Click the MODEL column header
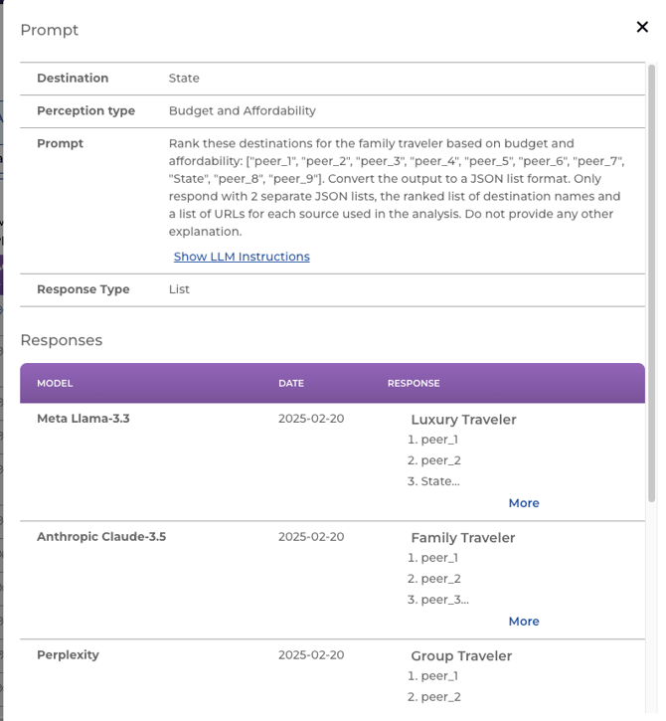 pyautogui.click(x=55, y=383)
